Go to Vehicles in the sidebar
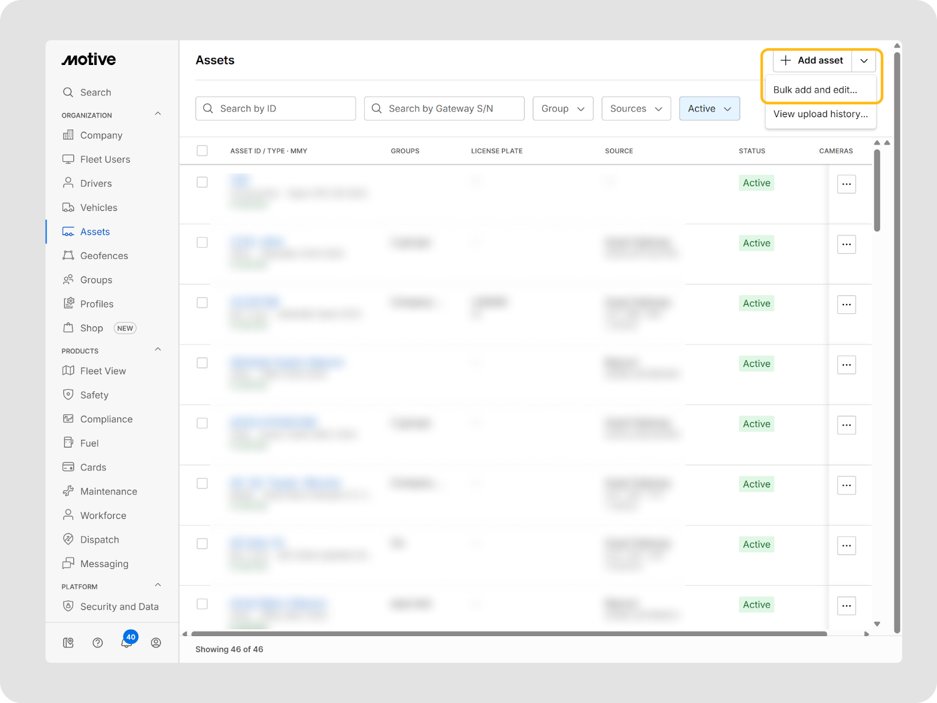937x703 pixels. pos(98,207)
